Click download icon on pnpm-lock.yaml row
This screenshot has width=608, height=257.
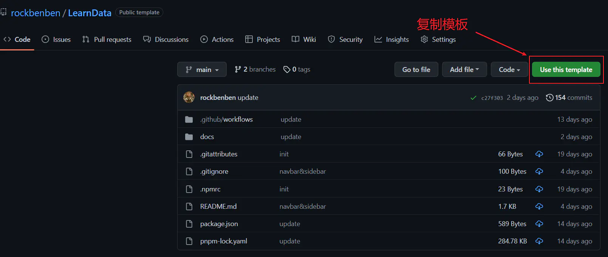pyautogui.click(x=539, y=241)
